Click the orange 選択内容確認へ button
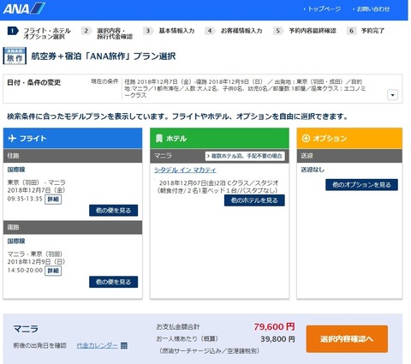The image size is (411, 364). tap(347, 339)
